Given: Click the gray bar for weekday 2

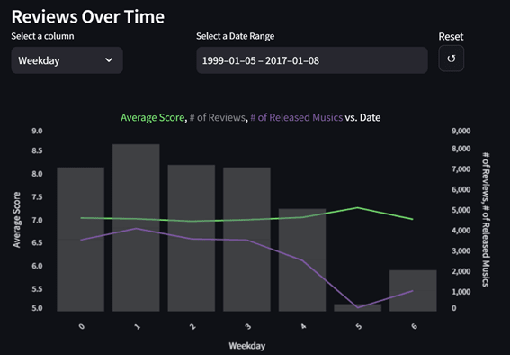Looking at the screenshot, I should coord(192,238).
